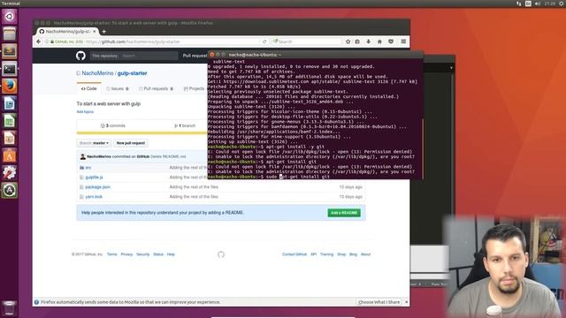Reload the page with Firefox reload icon
The width and height of the screenshot is (566, 318).
click(264, 42)
